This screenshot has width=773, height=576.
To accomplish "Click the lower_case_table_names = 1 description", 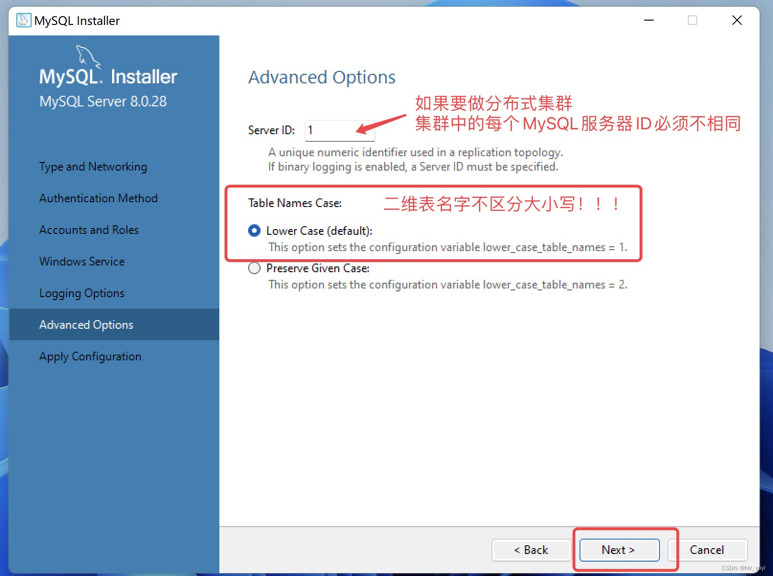I will pyautogui.click(x=448, y=247).
